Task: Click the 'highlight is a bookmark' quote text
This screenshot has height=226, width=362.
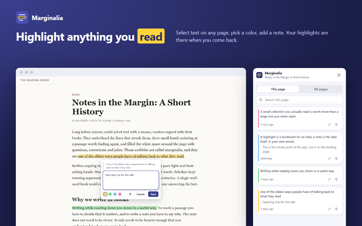Action: point(298,139)
